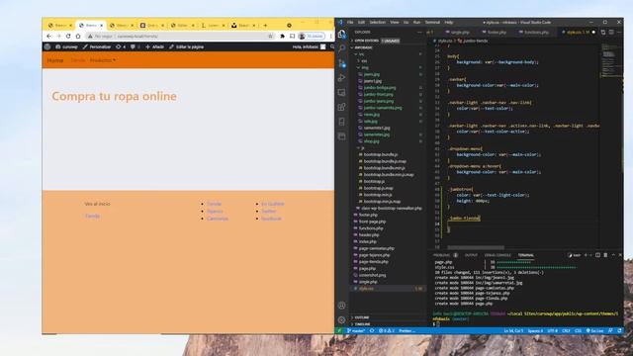The width and height of the screenshot is (633, 356).
Task: Click the updates counter in WordPress admin bar
Action: tap(121, 46)
